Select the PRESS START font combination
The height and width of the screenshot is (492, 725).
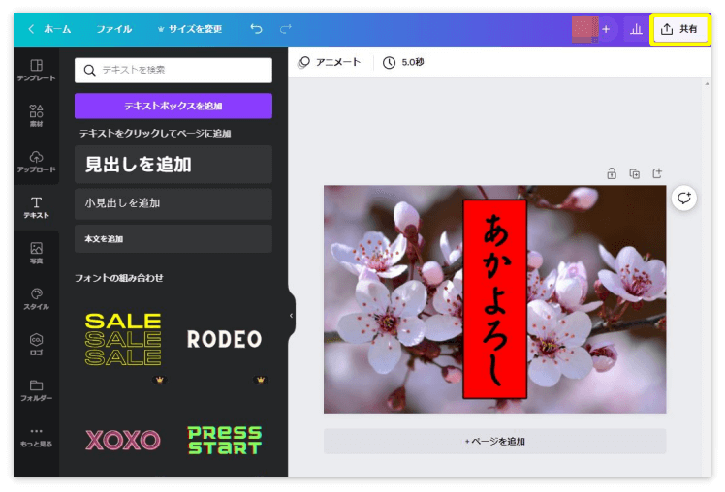(x=225, y=441)
